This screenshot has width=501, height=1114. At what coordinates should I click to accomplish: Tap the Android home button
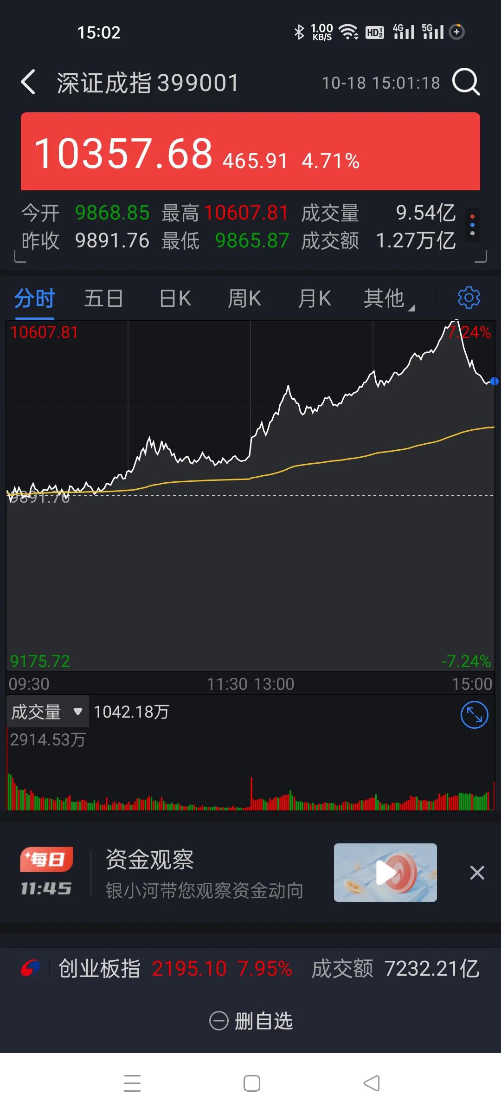pos(251,1083)
